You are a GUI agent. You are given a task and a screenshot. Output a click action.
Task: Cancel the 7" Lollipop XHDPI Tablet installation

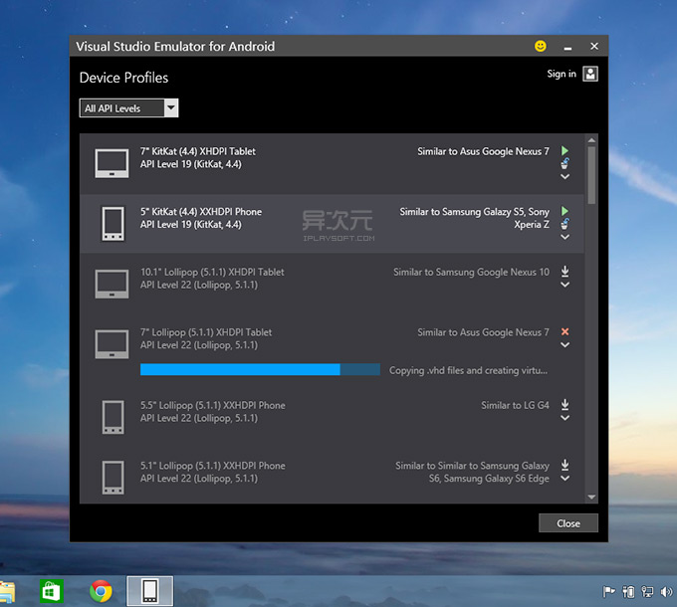(x=564, y=331)
